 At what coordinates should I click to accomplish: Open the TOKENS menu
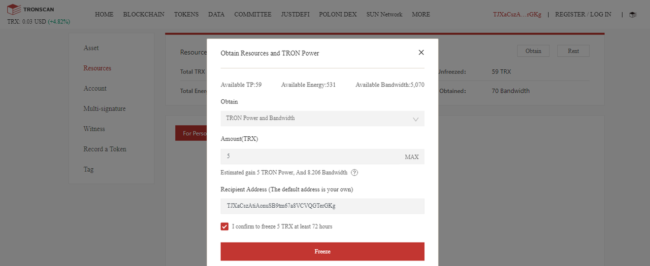186,15
